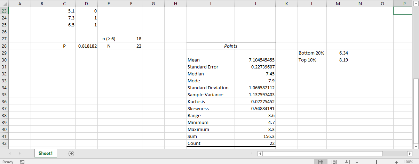The height and width of the screenshot is (164, 419).
Task: Click the horizontal scrollbar right arrow
Action: click(x=409, y=154)
